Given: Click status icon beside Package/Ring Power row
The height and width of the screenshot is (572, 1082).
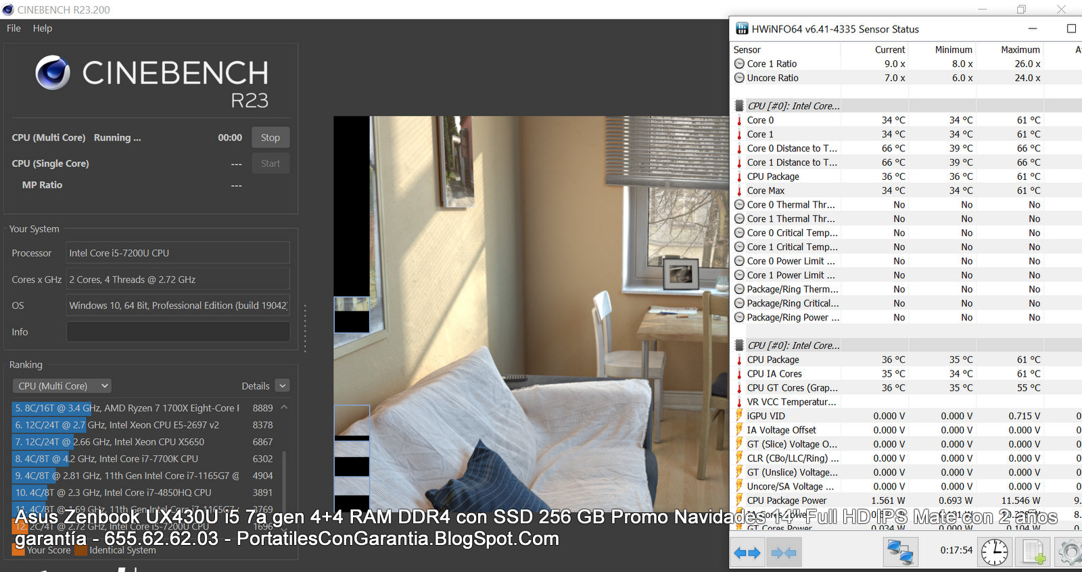Looking at the screenshot, I should tap(739, 317).
